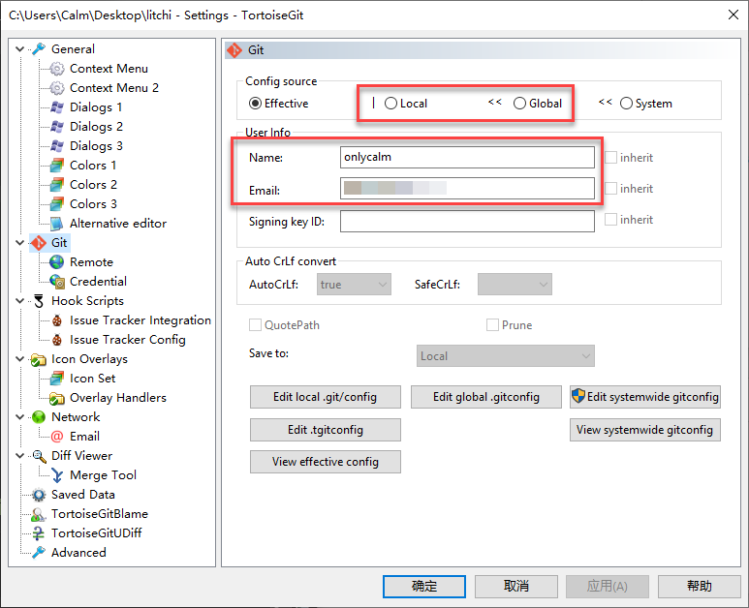The image size is (749, 608).
Task: Click into the Signing key ID field
Action: point(467,222)
